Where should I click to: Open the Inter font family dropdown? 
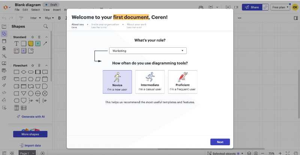36,18
